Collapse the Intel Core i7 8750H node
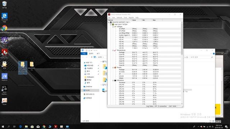 [111, 25]
